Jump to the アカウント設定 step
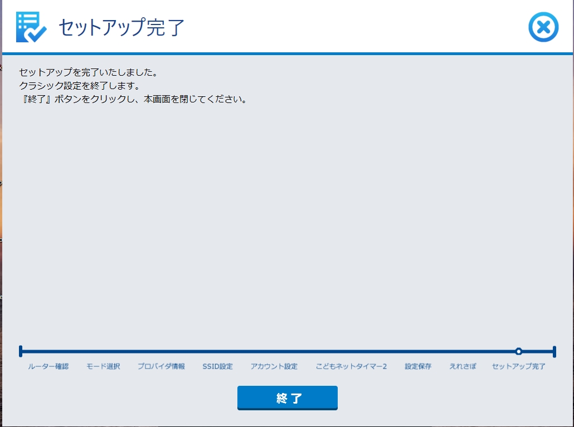This screenshot has width=574, height=427. (x=274, y=366)
